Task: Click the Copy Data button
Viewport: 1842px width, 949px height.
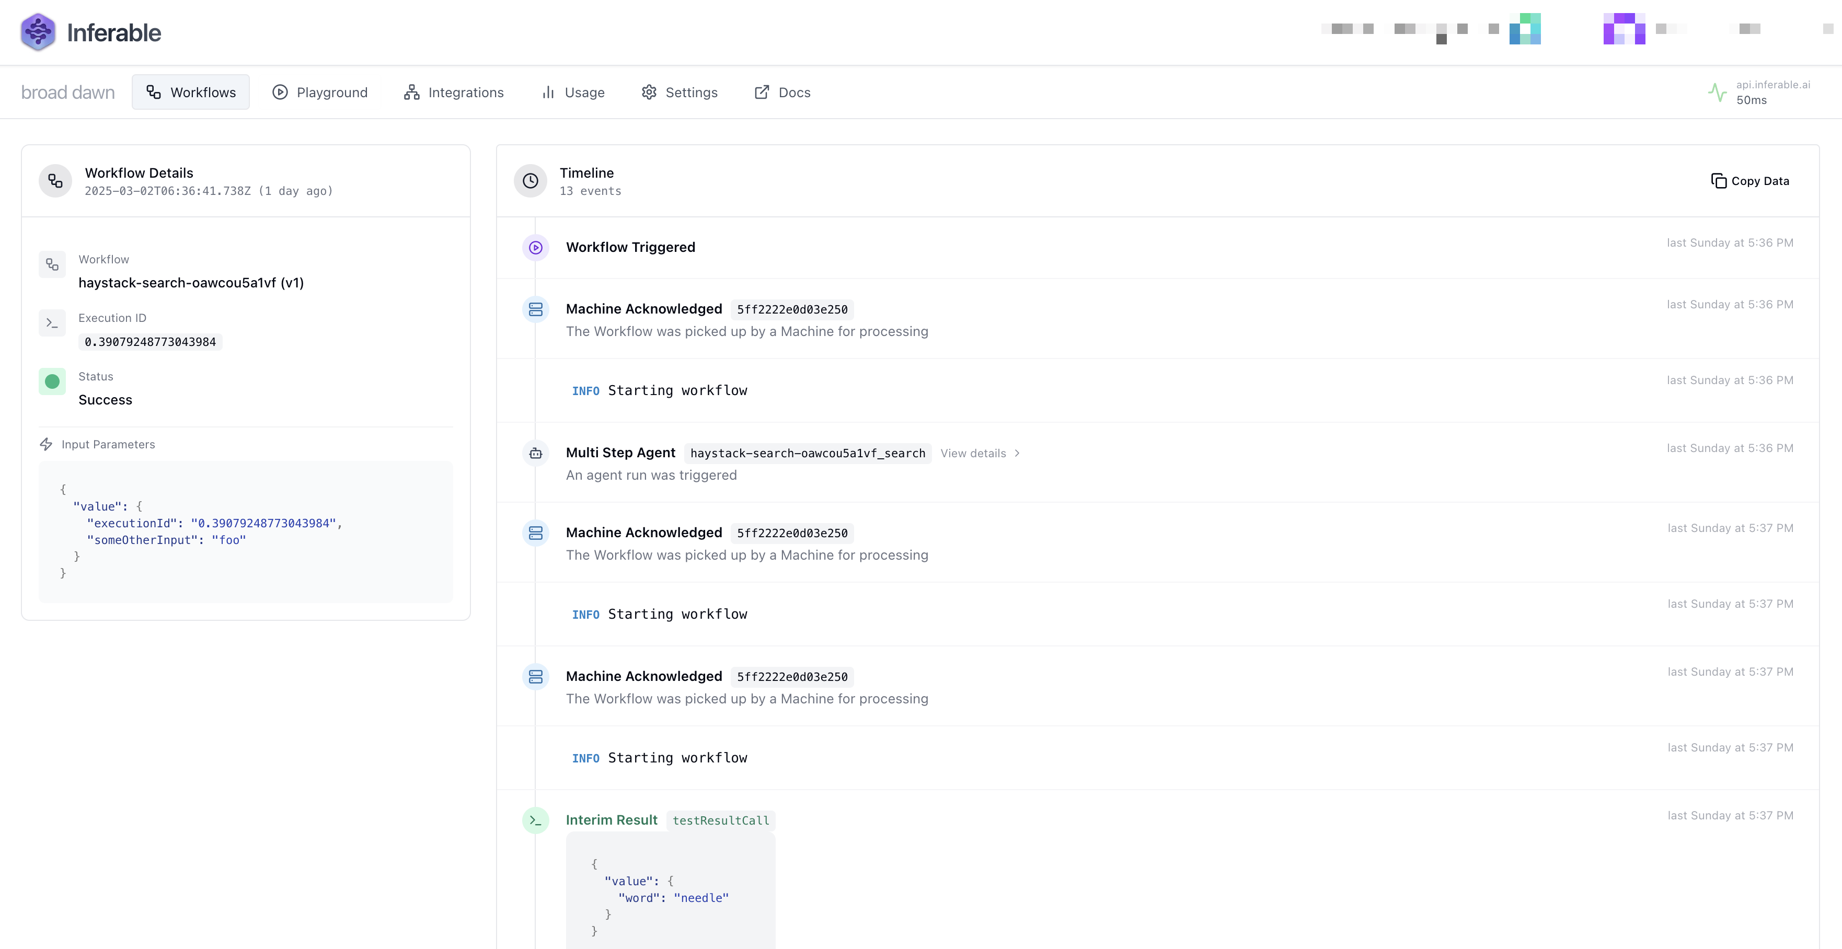Action: (x=1750, y=181)
